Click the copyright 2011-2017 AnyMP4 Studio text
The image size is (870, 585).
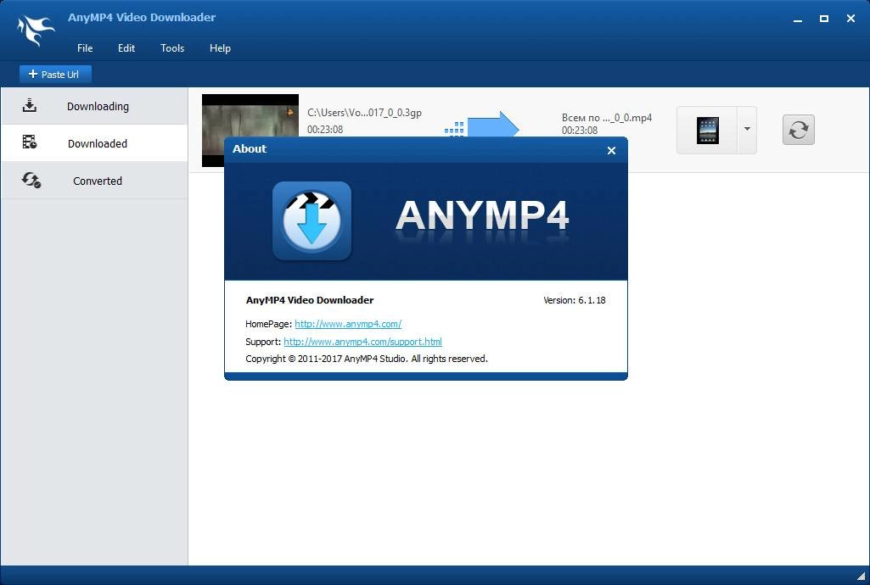(x=366, y=359)
